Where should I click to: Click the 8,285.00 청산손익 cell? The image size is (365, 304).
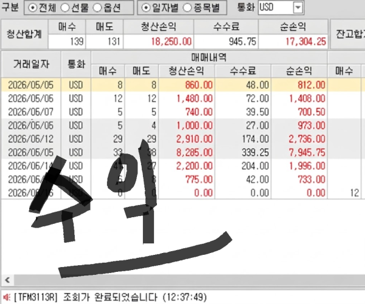point(187,152)
